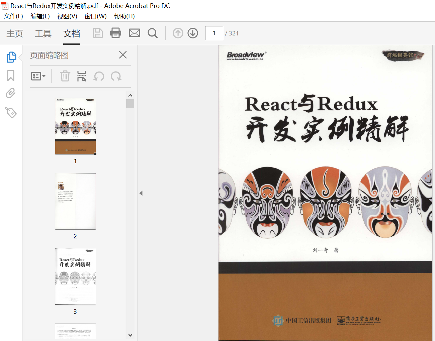Select the partially visible page 4 thumbnail
The height and width of the screenshot is (341, 435).
tap(76, 332)
